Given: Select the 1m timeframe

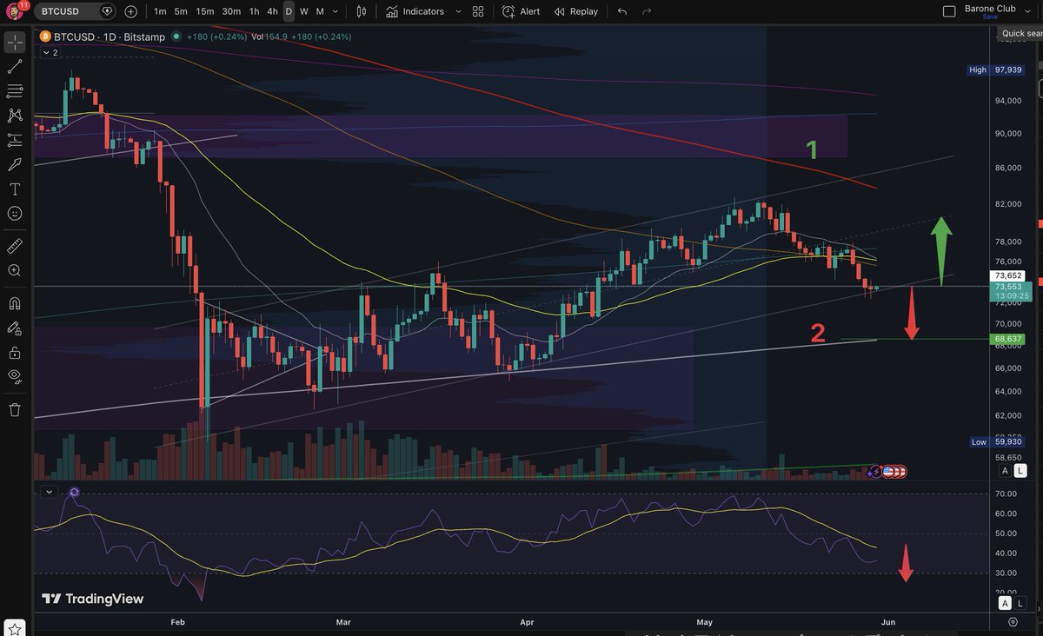Looking at the screenshot, I should 161,11.
